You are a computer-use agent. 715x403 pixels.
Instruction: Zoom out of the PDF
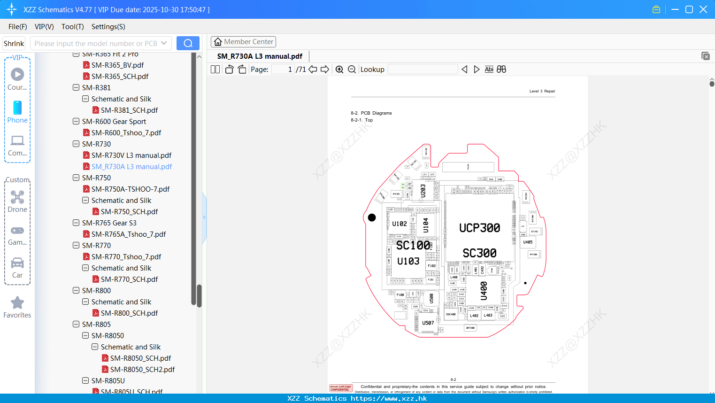352,70
